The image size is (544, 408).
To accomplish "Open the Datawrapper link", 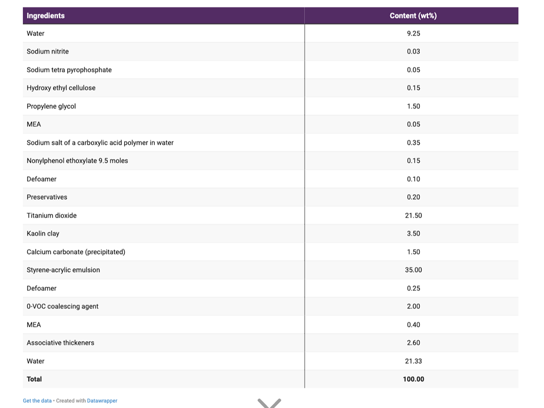I will 102,401.
